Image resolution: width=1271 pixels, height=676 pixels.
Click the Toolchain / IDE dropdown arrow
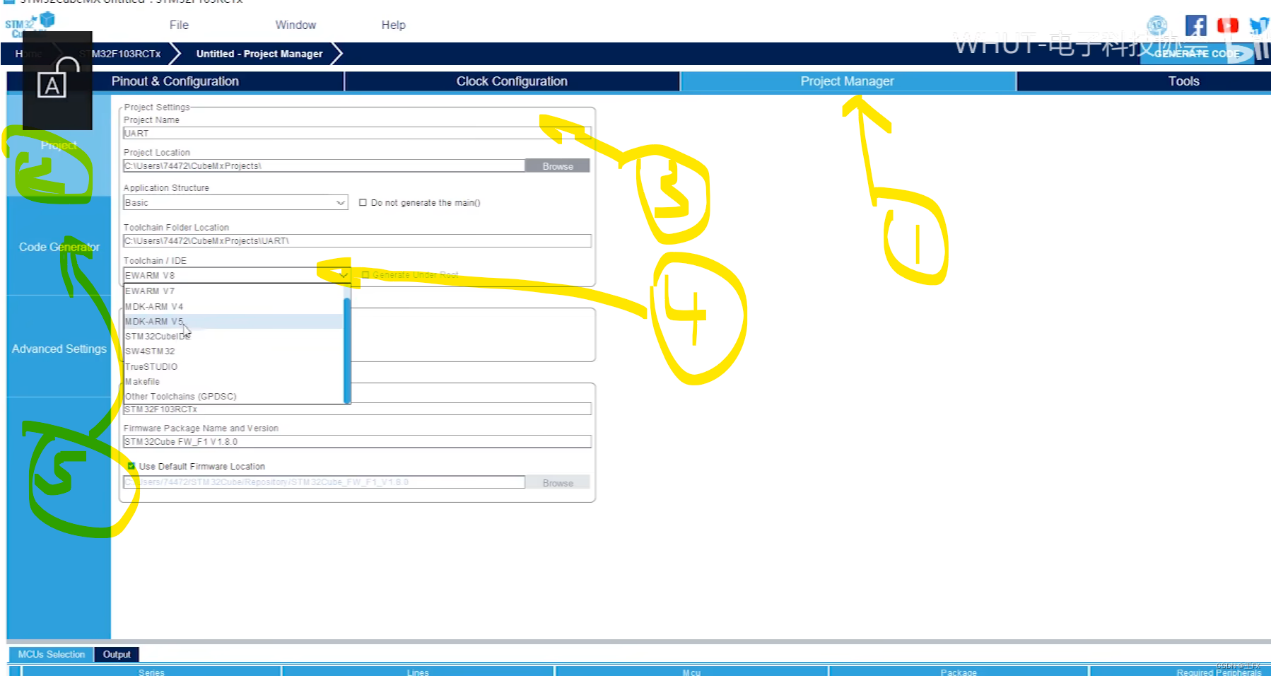click(x=343, y=275)
